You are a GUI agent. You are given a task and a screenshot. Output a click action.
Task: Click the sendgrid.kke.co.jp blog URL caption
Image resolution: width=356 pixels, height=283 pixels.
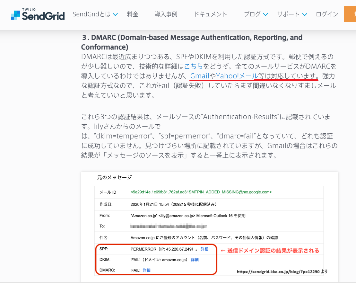point(282,272)
